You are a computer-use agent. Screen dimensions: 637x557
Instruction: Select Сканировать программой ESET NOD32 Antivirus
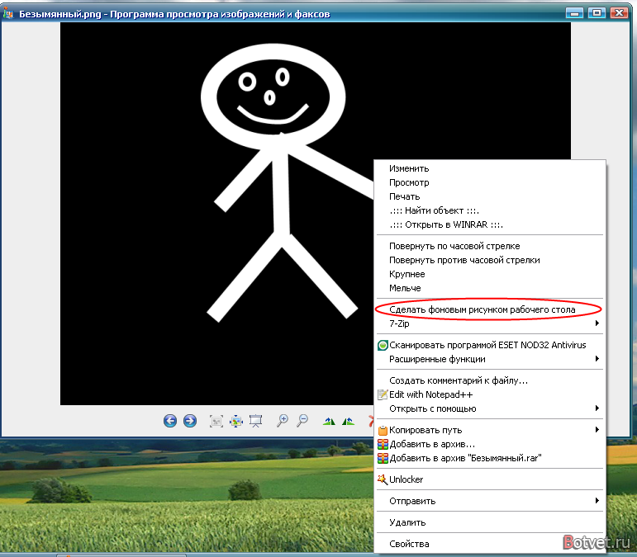coord(490,345)
